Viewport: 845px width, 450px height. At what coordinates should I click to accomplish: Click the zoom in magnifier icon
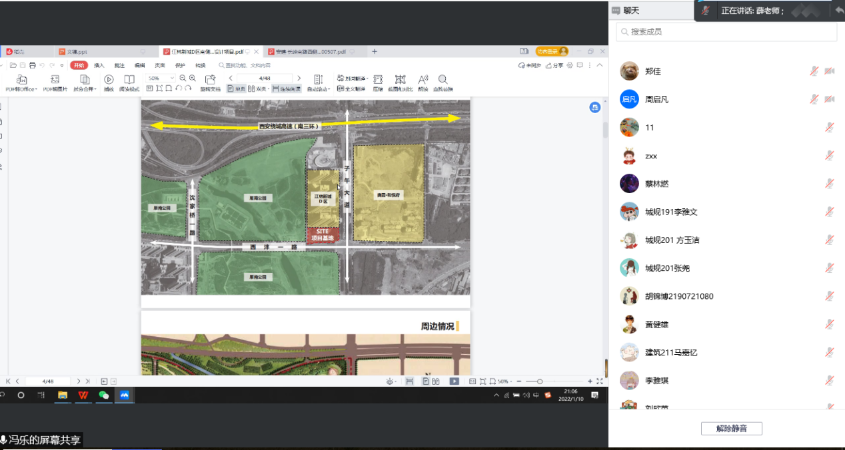pos(193,78)
